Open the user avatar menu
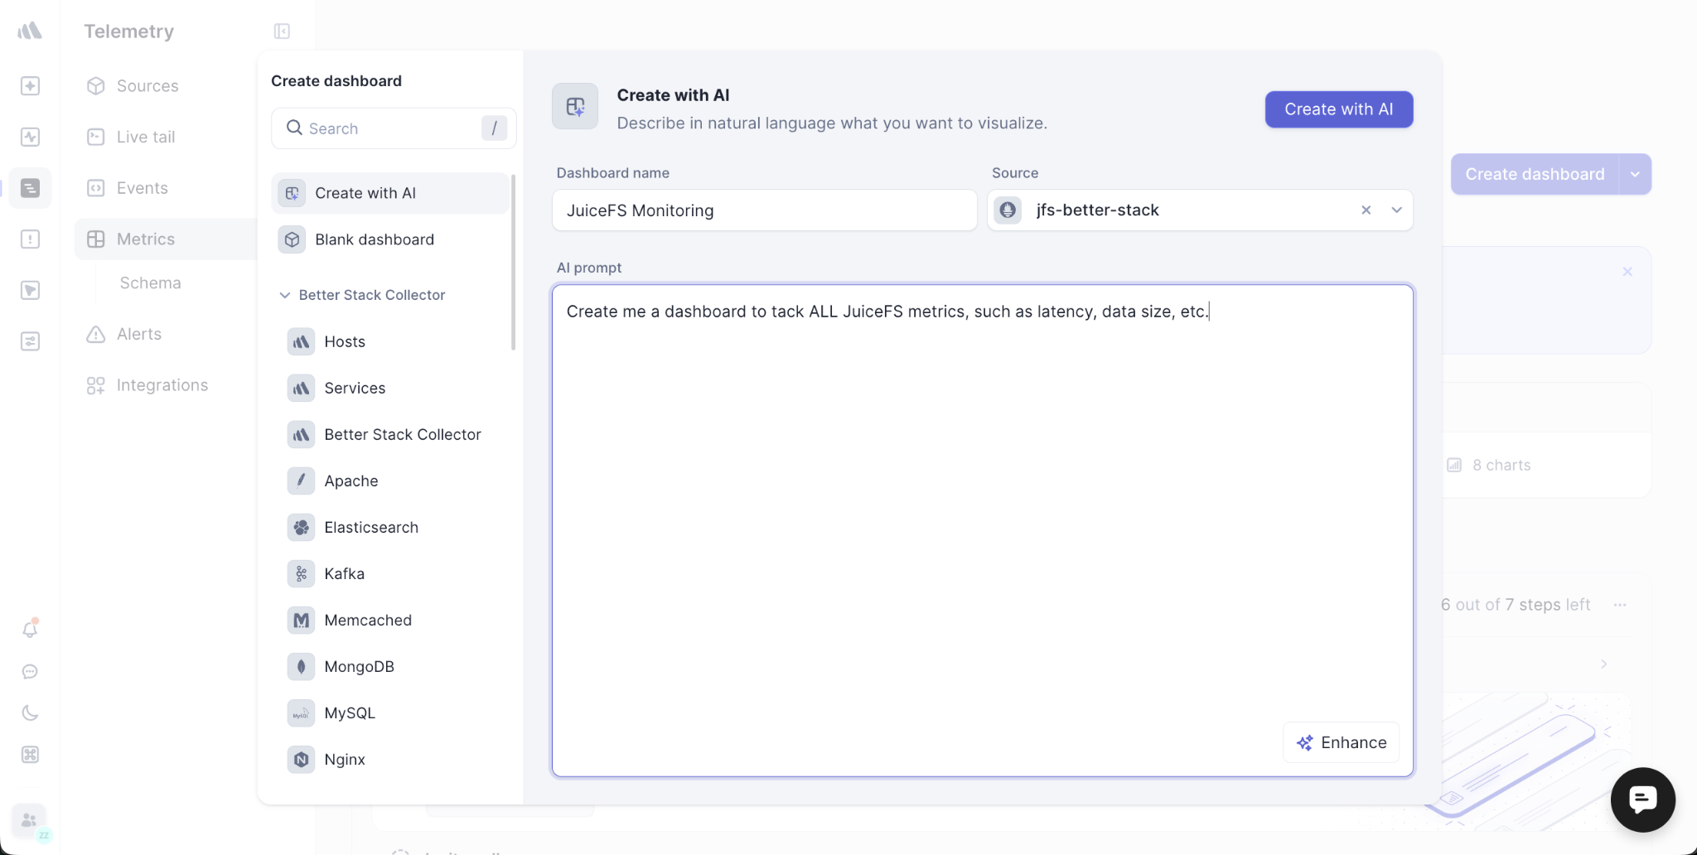The image size is (1697, 855). tap(30, 820)
